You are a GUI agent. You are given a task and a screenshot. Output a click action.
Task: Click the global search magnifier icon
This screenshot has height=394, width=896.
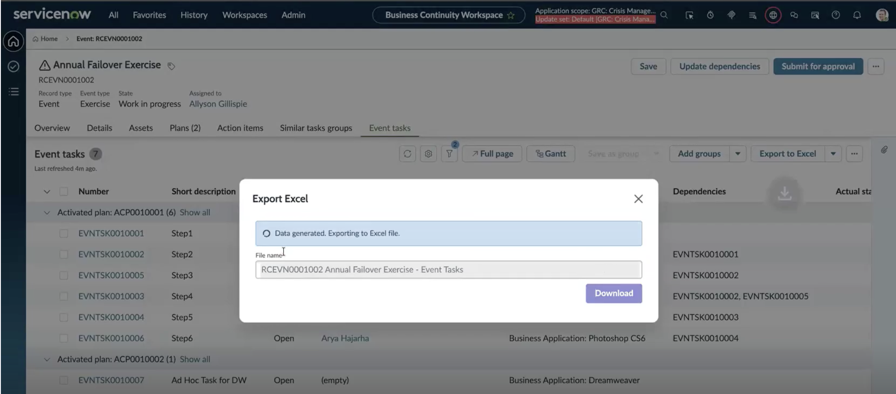[664, 15]
